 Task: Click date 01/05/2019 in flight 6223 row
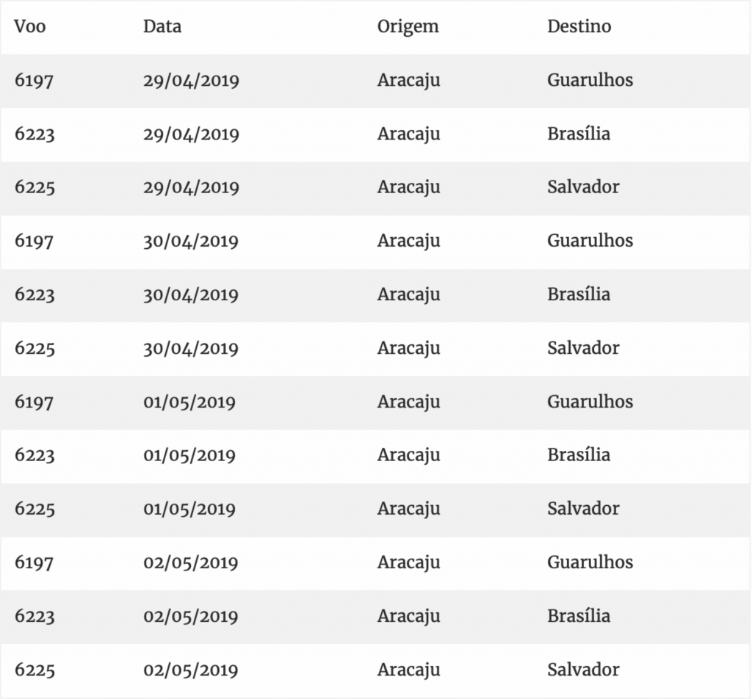tap(189, 455)
